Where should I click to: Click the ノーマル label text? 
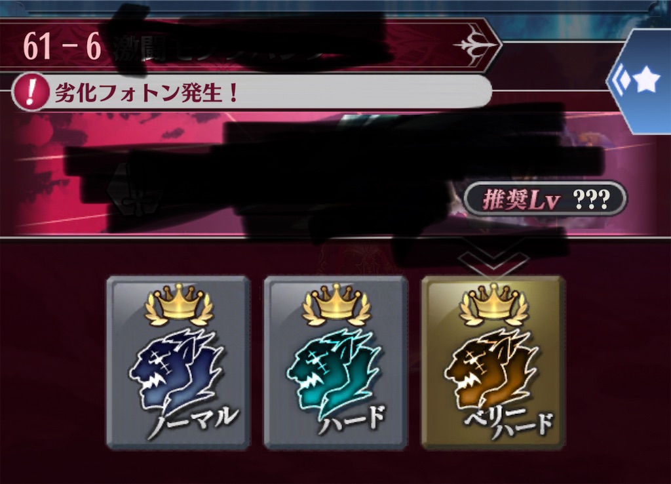[193, 421]
